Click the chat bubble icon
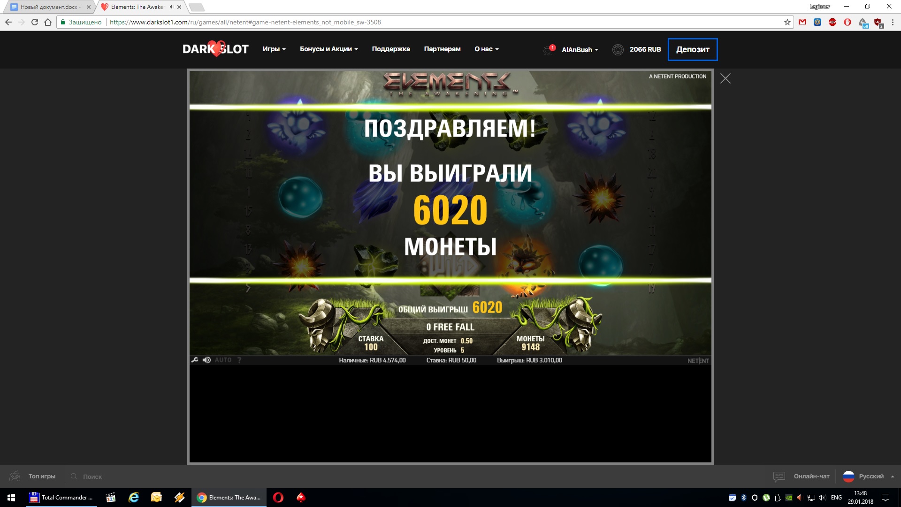 pos(779,476)
